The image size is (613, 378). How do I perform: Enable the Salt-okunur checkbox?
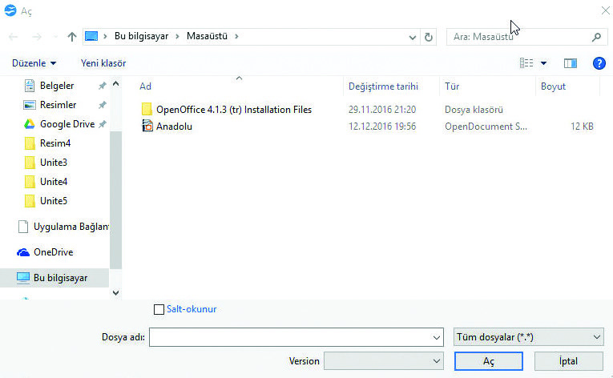click(159, 309)
